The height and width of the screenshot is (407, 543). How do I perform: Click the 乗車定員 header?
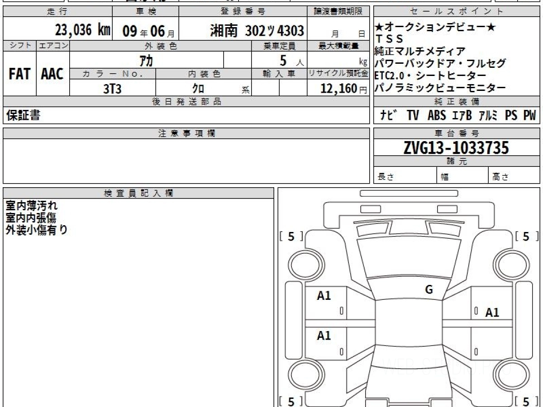(280, 46)
